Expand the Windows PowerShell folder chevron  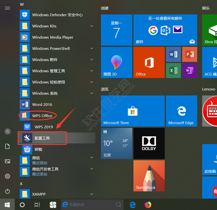[x=92, y=48]
